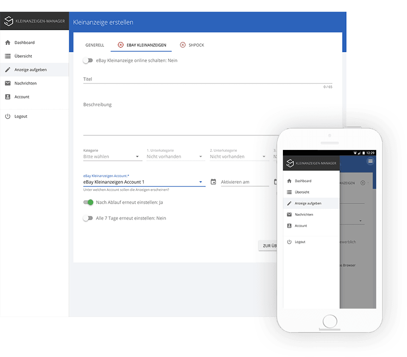Switch to the Generell tab
The width and height of the screenshot is (407, 357).
tap(95, 45)
